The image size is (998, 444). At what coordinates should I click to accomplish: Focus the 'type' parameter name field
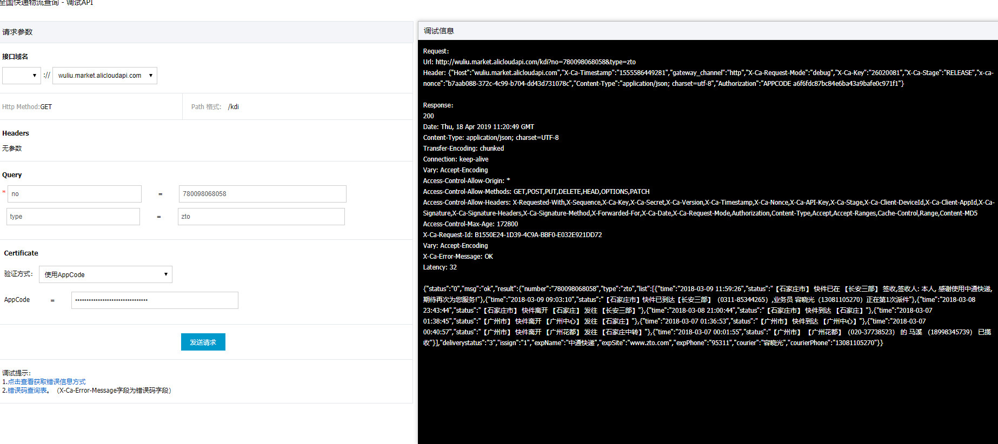click(x=74, y=217)
